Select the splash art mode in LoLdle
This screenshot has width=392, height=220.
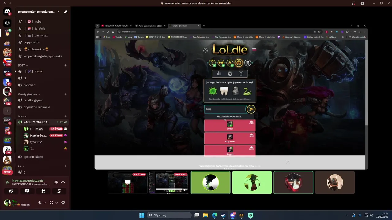pos(247,63)
